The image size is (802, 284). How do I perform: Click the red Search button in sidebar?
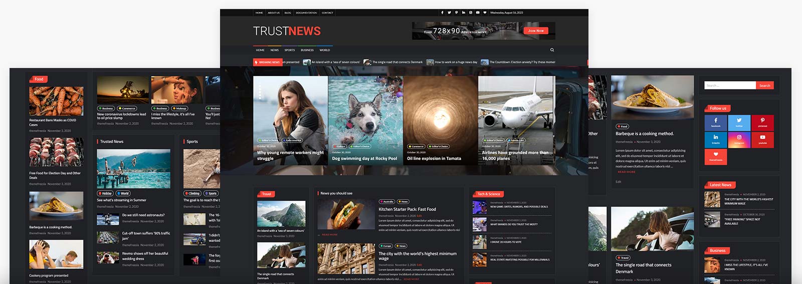click(x=764, y=85)
